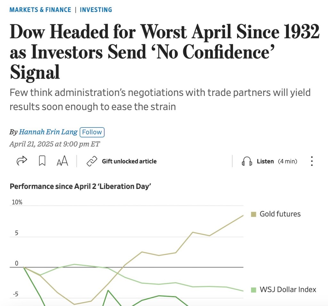
Task: Open the text size AA control
Action: (x=62, y=161)
